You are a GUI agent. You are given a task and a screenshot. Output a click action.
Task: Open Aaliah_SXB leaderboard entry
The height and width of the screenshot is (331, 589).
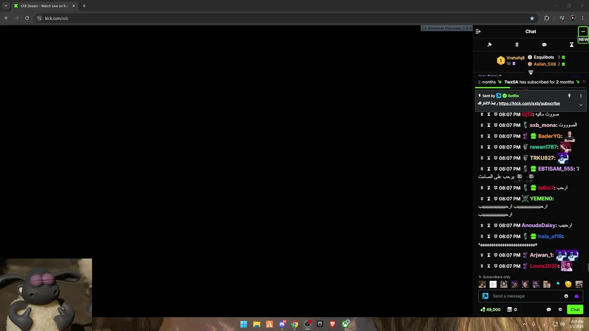click(545, 64)
